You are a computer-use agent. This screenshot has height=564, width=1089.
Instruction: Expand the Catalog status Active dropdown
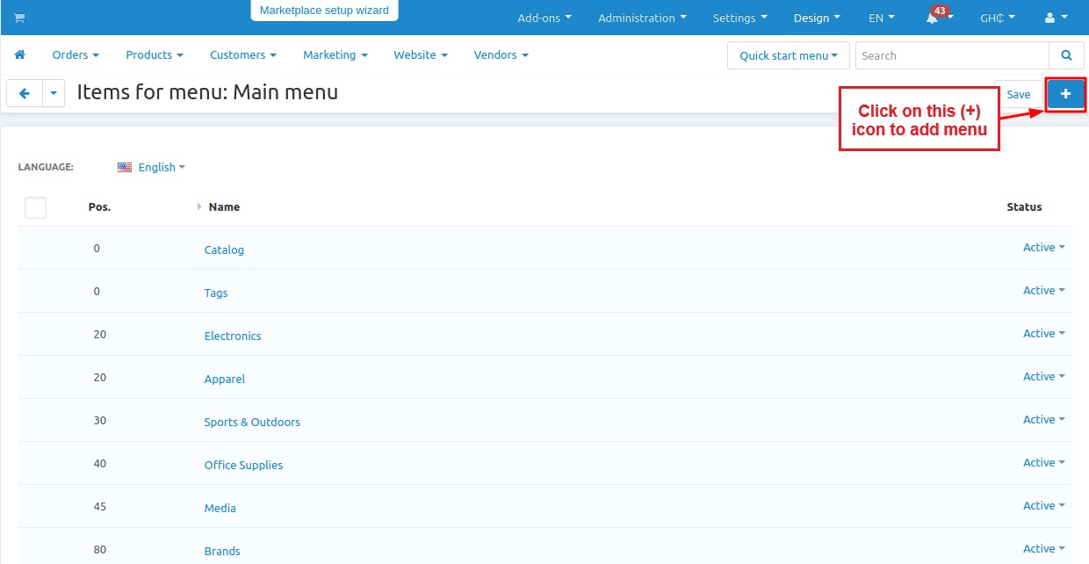[x=1043, y=248]
